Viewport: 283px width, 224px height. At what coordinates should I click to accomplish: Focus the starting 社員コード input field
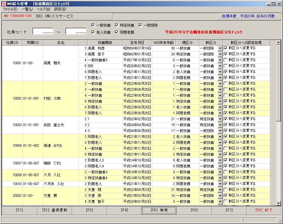tap(43, 31)
